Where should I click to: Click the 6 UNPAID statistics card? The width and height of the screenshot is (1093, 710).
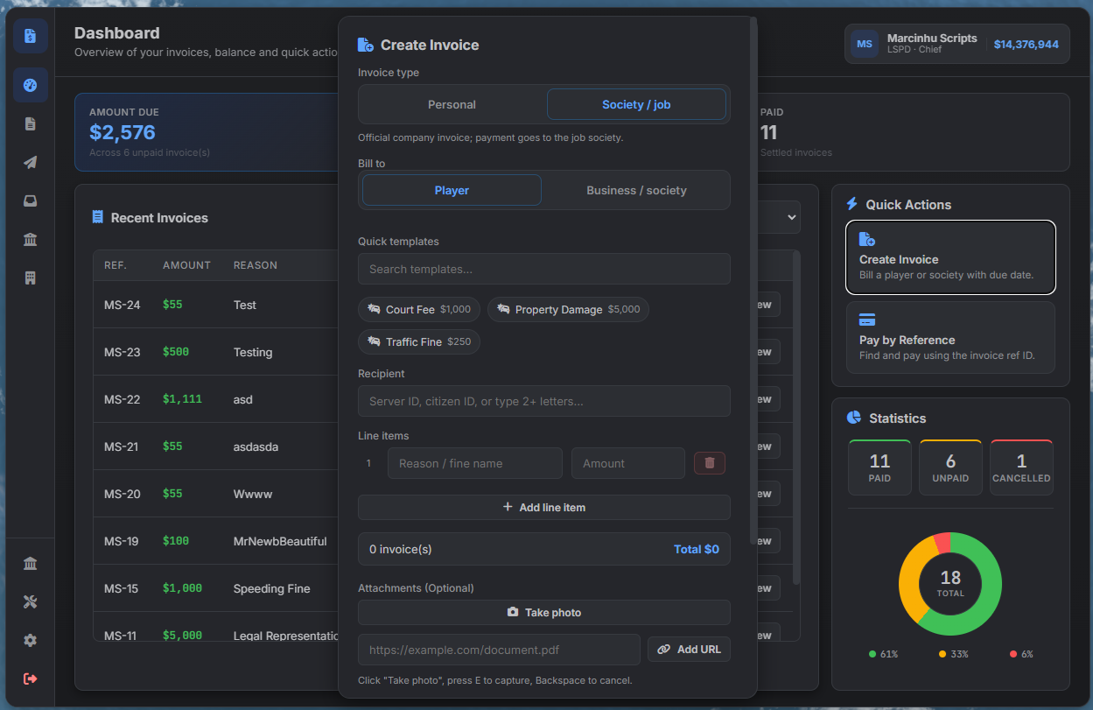click(x=950, y=467)
